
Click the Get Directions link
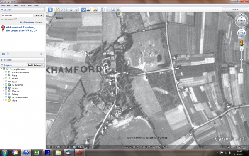pyautogui.click(x=27, y=22)
